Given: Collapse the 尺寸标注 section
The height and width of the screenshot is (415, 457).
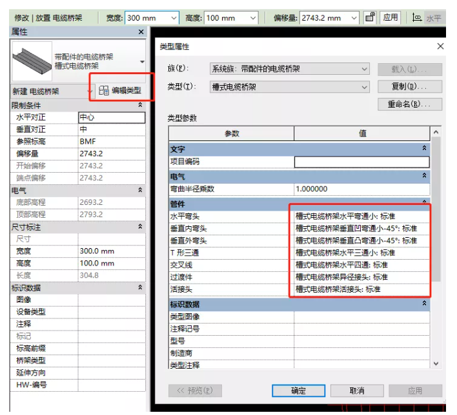Looking at the screenshot, I should click(x=140, y=227).
